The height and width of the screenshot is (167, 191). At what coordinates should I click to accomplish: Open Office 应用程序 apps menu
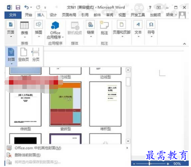[55, 30]
